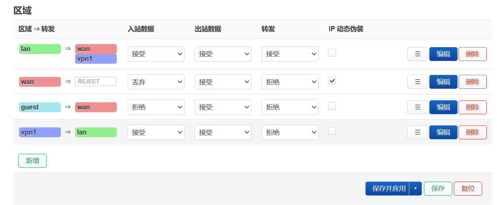Open outbound data dropdown for wan zone
This screenshot has height=205, width=501.
(223, 82)
